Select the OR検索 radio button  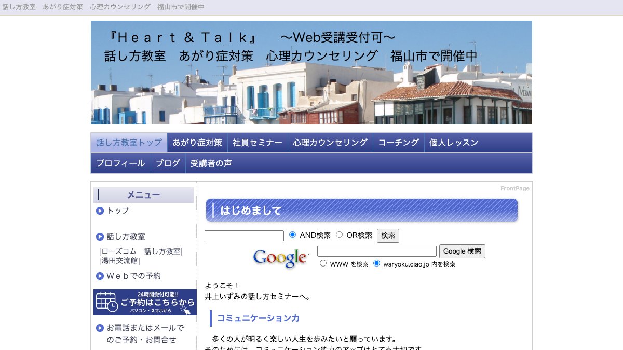(340, 235)
